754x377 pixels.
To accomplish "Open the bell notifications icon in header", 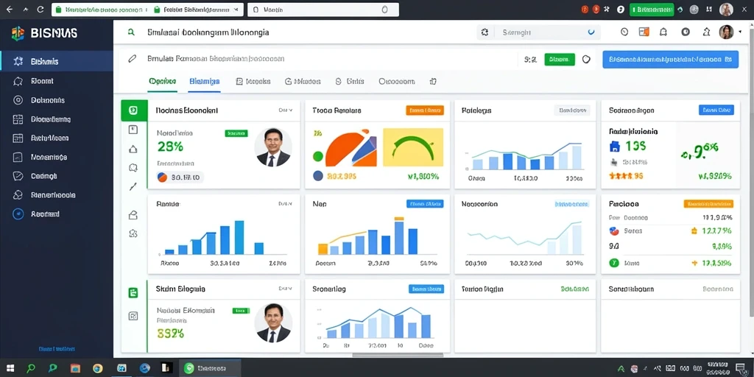I will coord(663,32).
